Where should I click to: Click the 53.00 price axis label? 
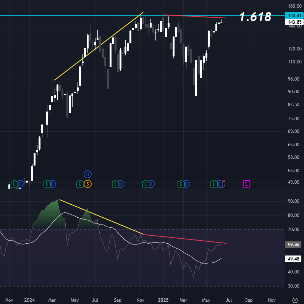tap(294, 171)
